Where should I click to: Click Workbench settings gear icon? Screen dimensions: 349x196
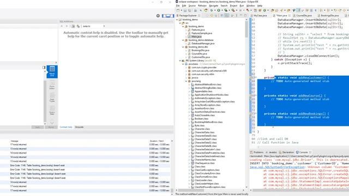pyautogui.click(x=158, y=16)
